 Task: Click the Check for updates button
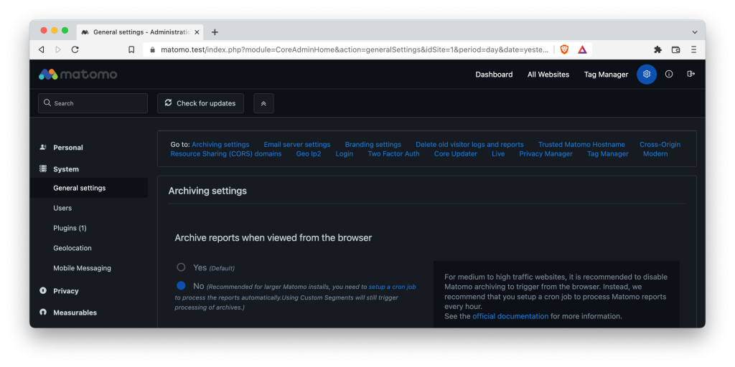coord(200,103)
